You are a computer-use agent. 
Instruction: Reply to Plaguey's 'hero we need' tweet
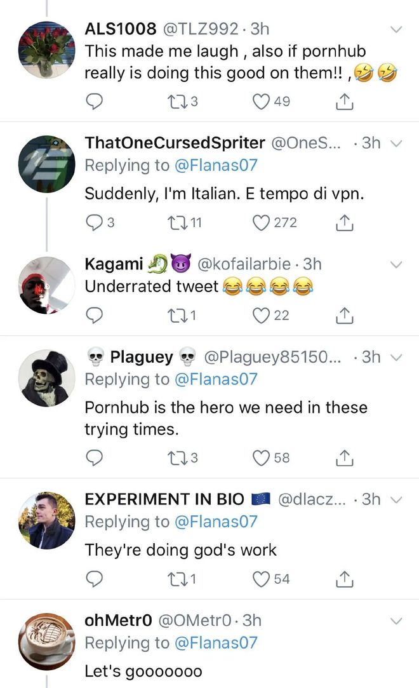(x=94, y=457)
